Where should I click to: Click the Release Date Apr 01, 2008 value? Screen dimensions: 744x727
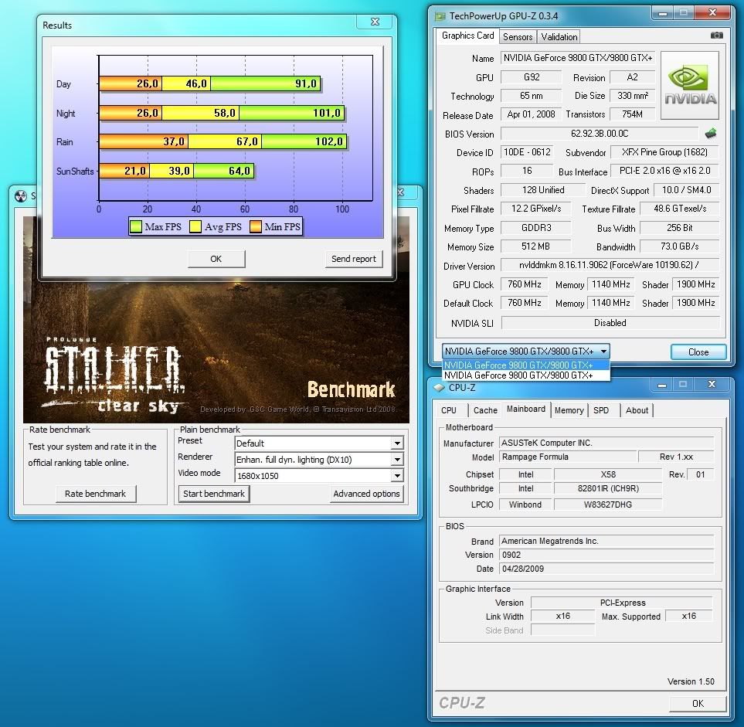click(531, 114)
